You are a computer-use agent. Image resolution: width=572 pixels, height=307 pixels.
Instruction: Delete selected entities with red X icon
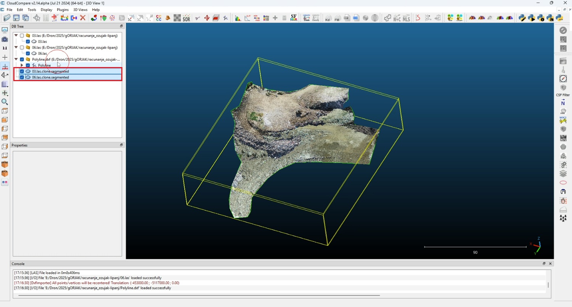point(82,18)
